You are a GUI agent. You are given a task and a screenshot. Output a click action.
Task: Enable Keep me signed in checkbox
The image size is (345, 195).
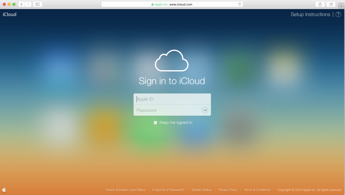(155, 123)
